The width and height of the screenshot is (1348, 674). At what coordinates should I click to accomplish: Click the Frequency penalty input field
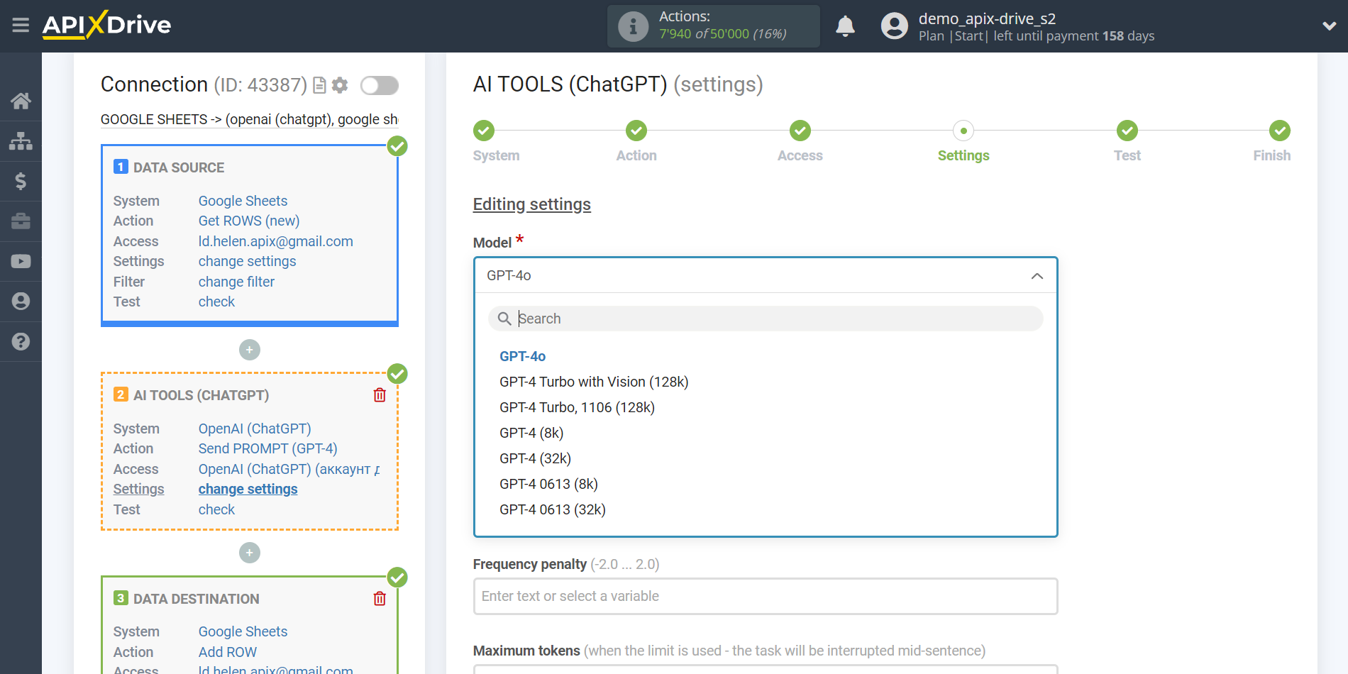click(766, 596)
